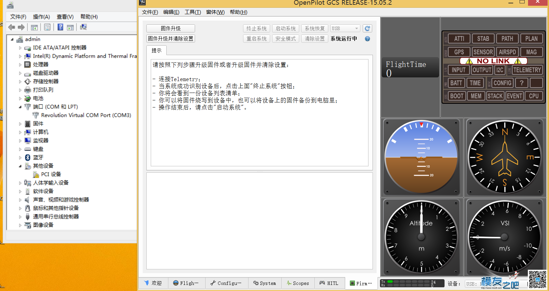Open the USB connection dropdown

[x=345, y=28]
